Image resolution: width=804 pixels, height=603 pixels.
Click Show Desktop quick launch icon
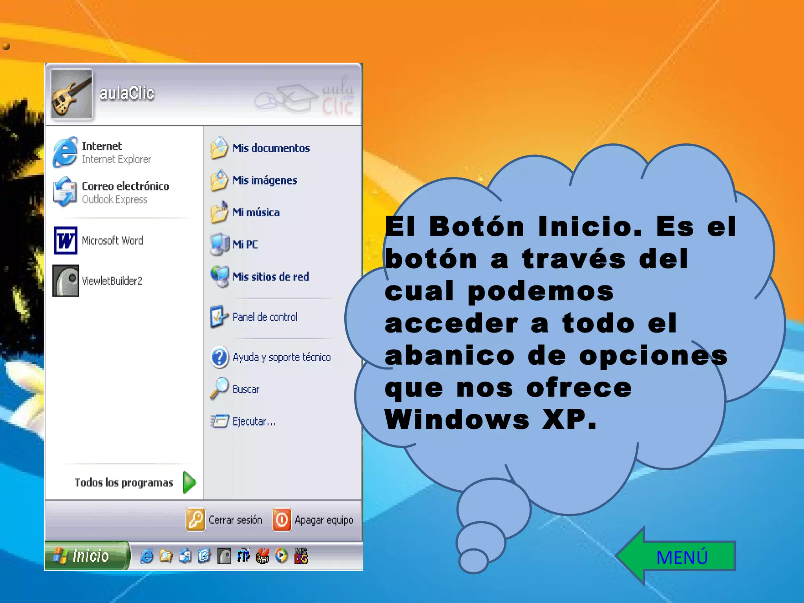pyautogui.click(x=204, y=556)
